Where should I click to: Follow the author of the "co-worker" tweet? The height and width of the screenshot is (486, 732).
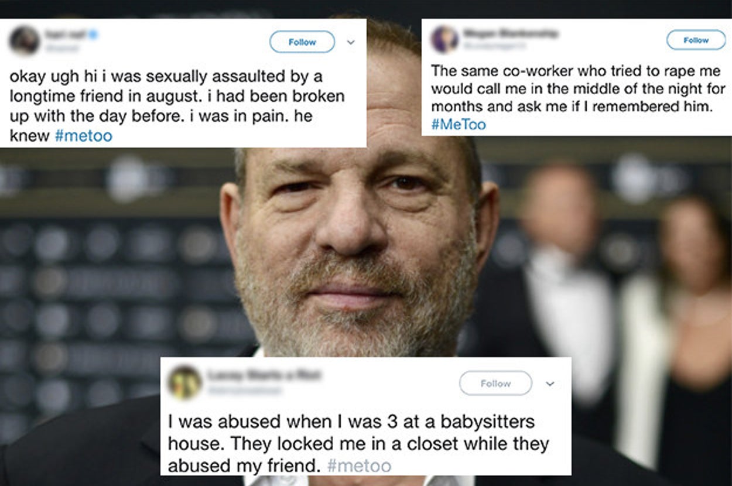(696, 40)
